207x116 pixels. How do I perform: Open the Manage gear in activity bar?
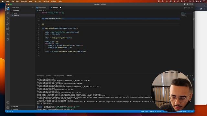[8, 108]
